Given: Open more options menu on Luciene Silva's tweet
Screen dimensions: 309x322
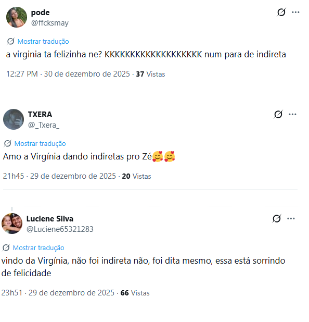Looking at the screenshot, I should coord(291,218).
